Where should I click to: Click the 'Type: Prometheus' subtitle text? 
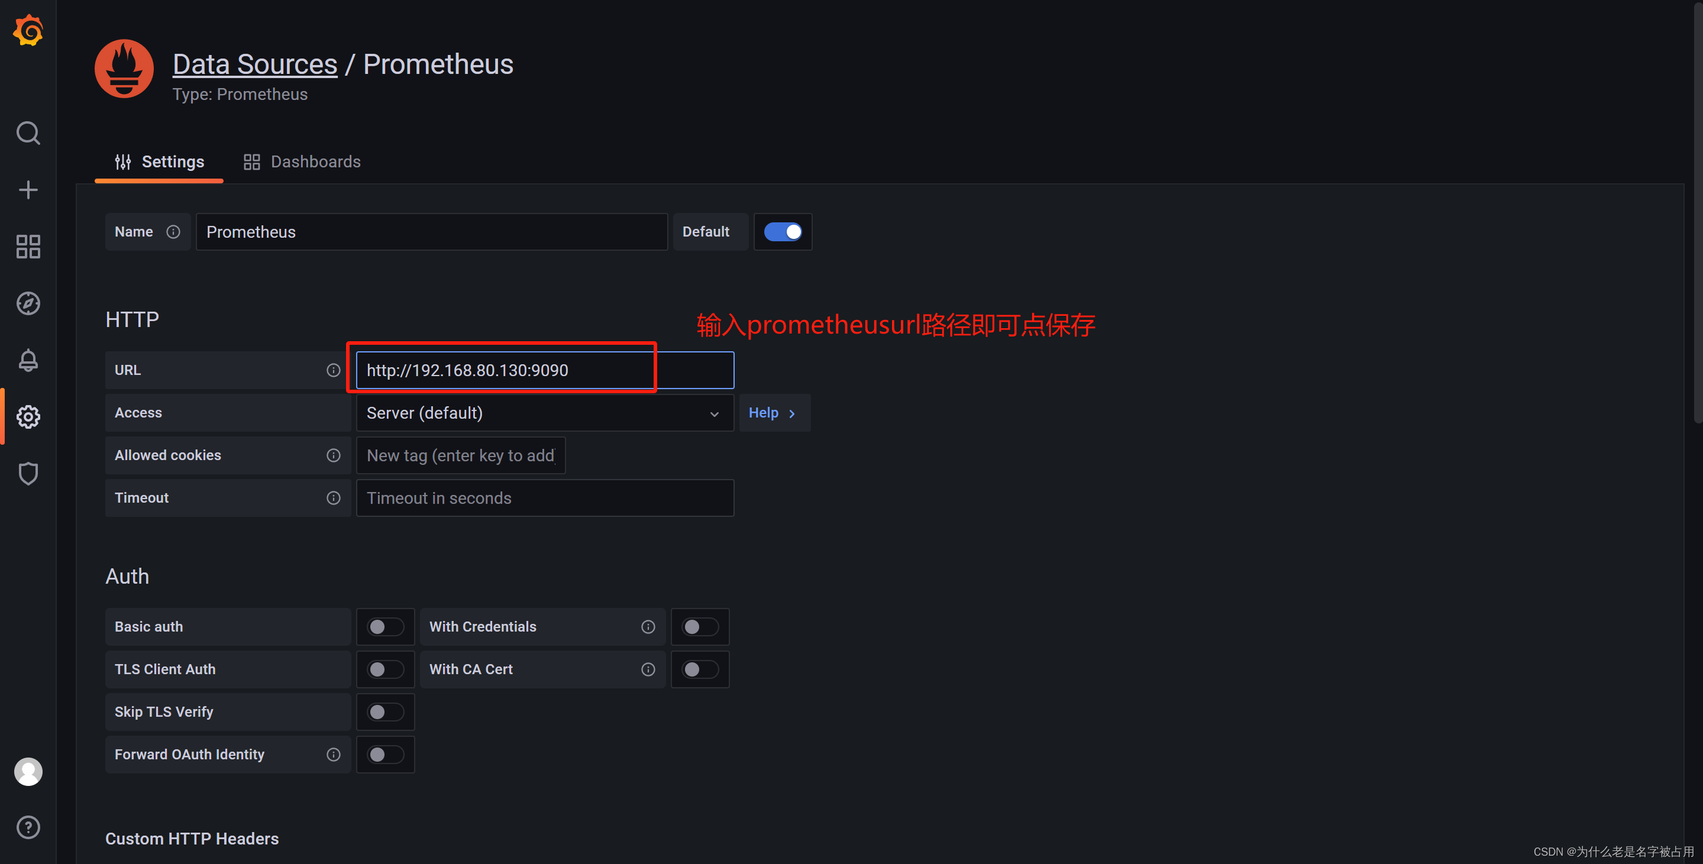click(x=240, y=95)
